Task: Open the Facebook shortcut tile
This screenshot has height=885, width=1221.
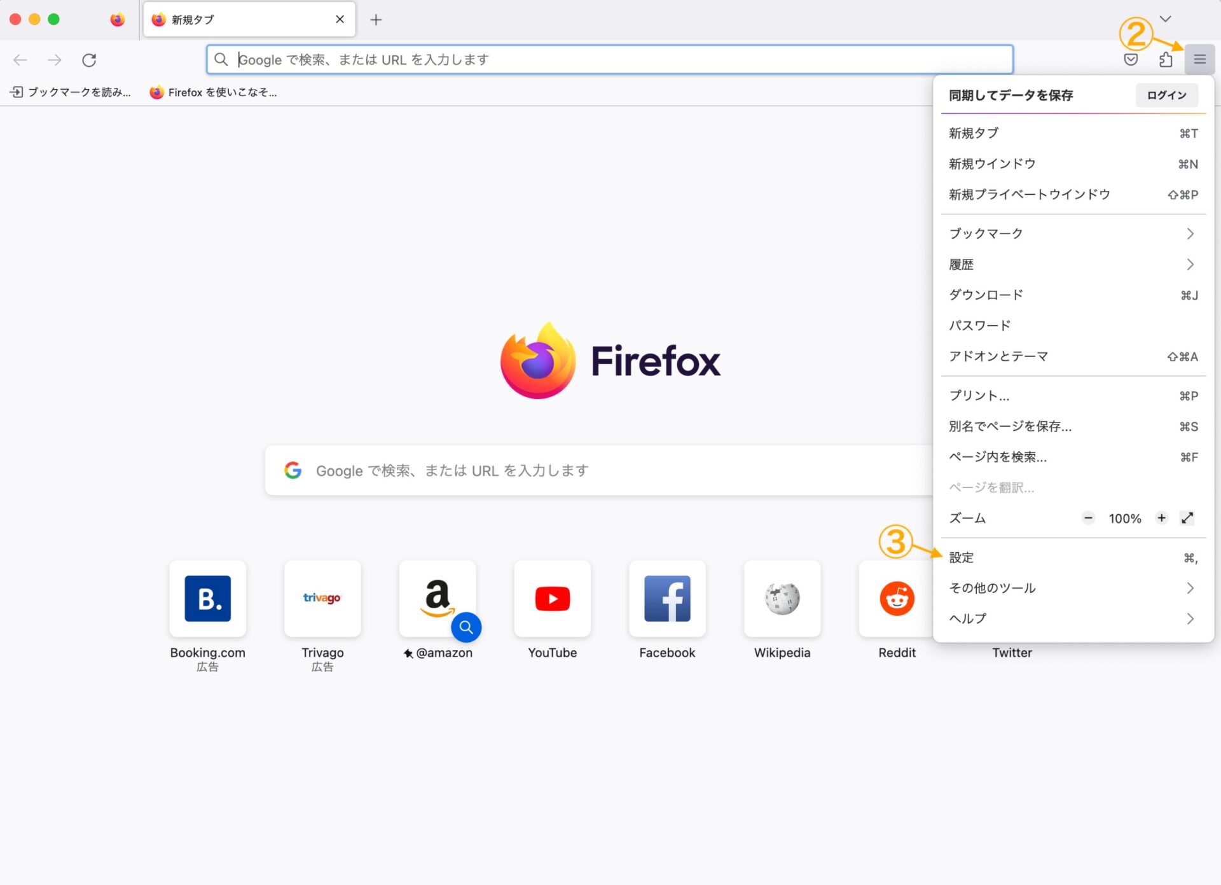Action: (x=667, y=598)
